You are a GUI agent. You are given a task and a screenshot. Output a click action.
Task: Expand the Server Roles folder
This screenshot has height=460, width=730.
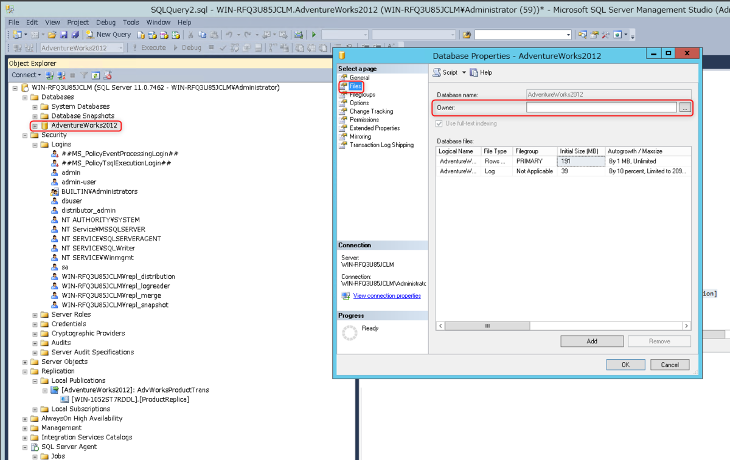pos(35,315)
